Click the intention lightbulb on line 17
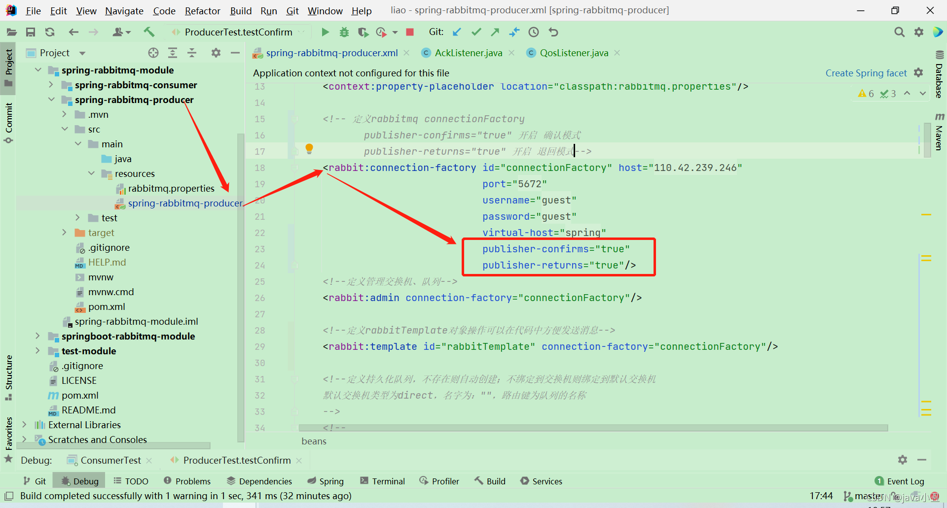The height and width of the screenshot is (508, 947). [x=309, y=148]
